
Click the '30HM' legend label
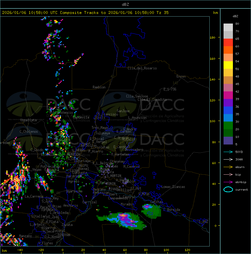239,160
